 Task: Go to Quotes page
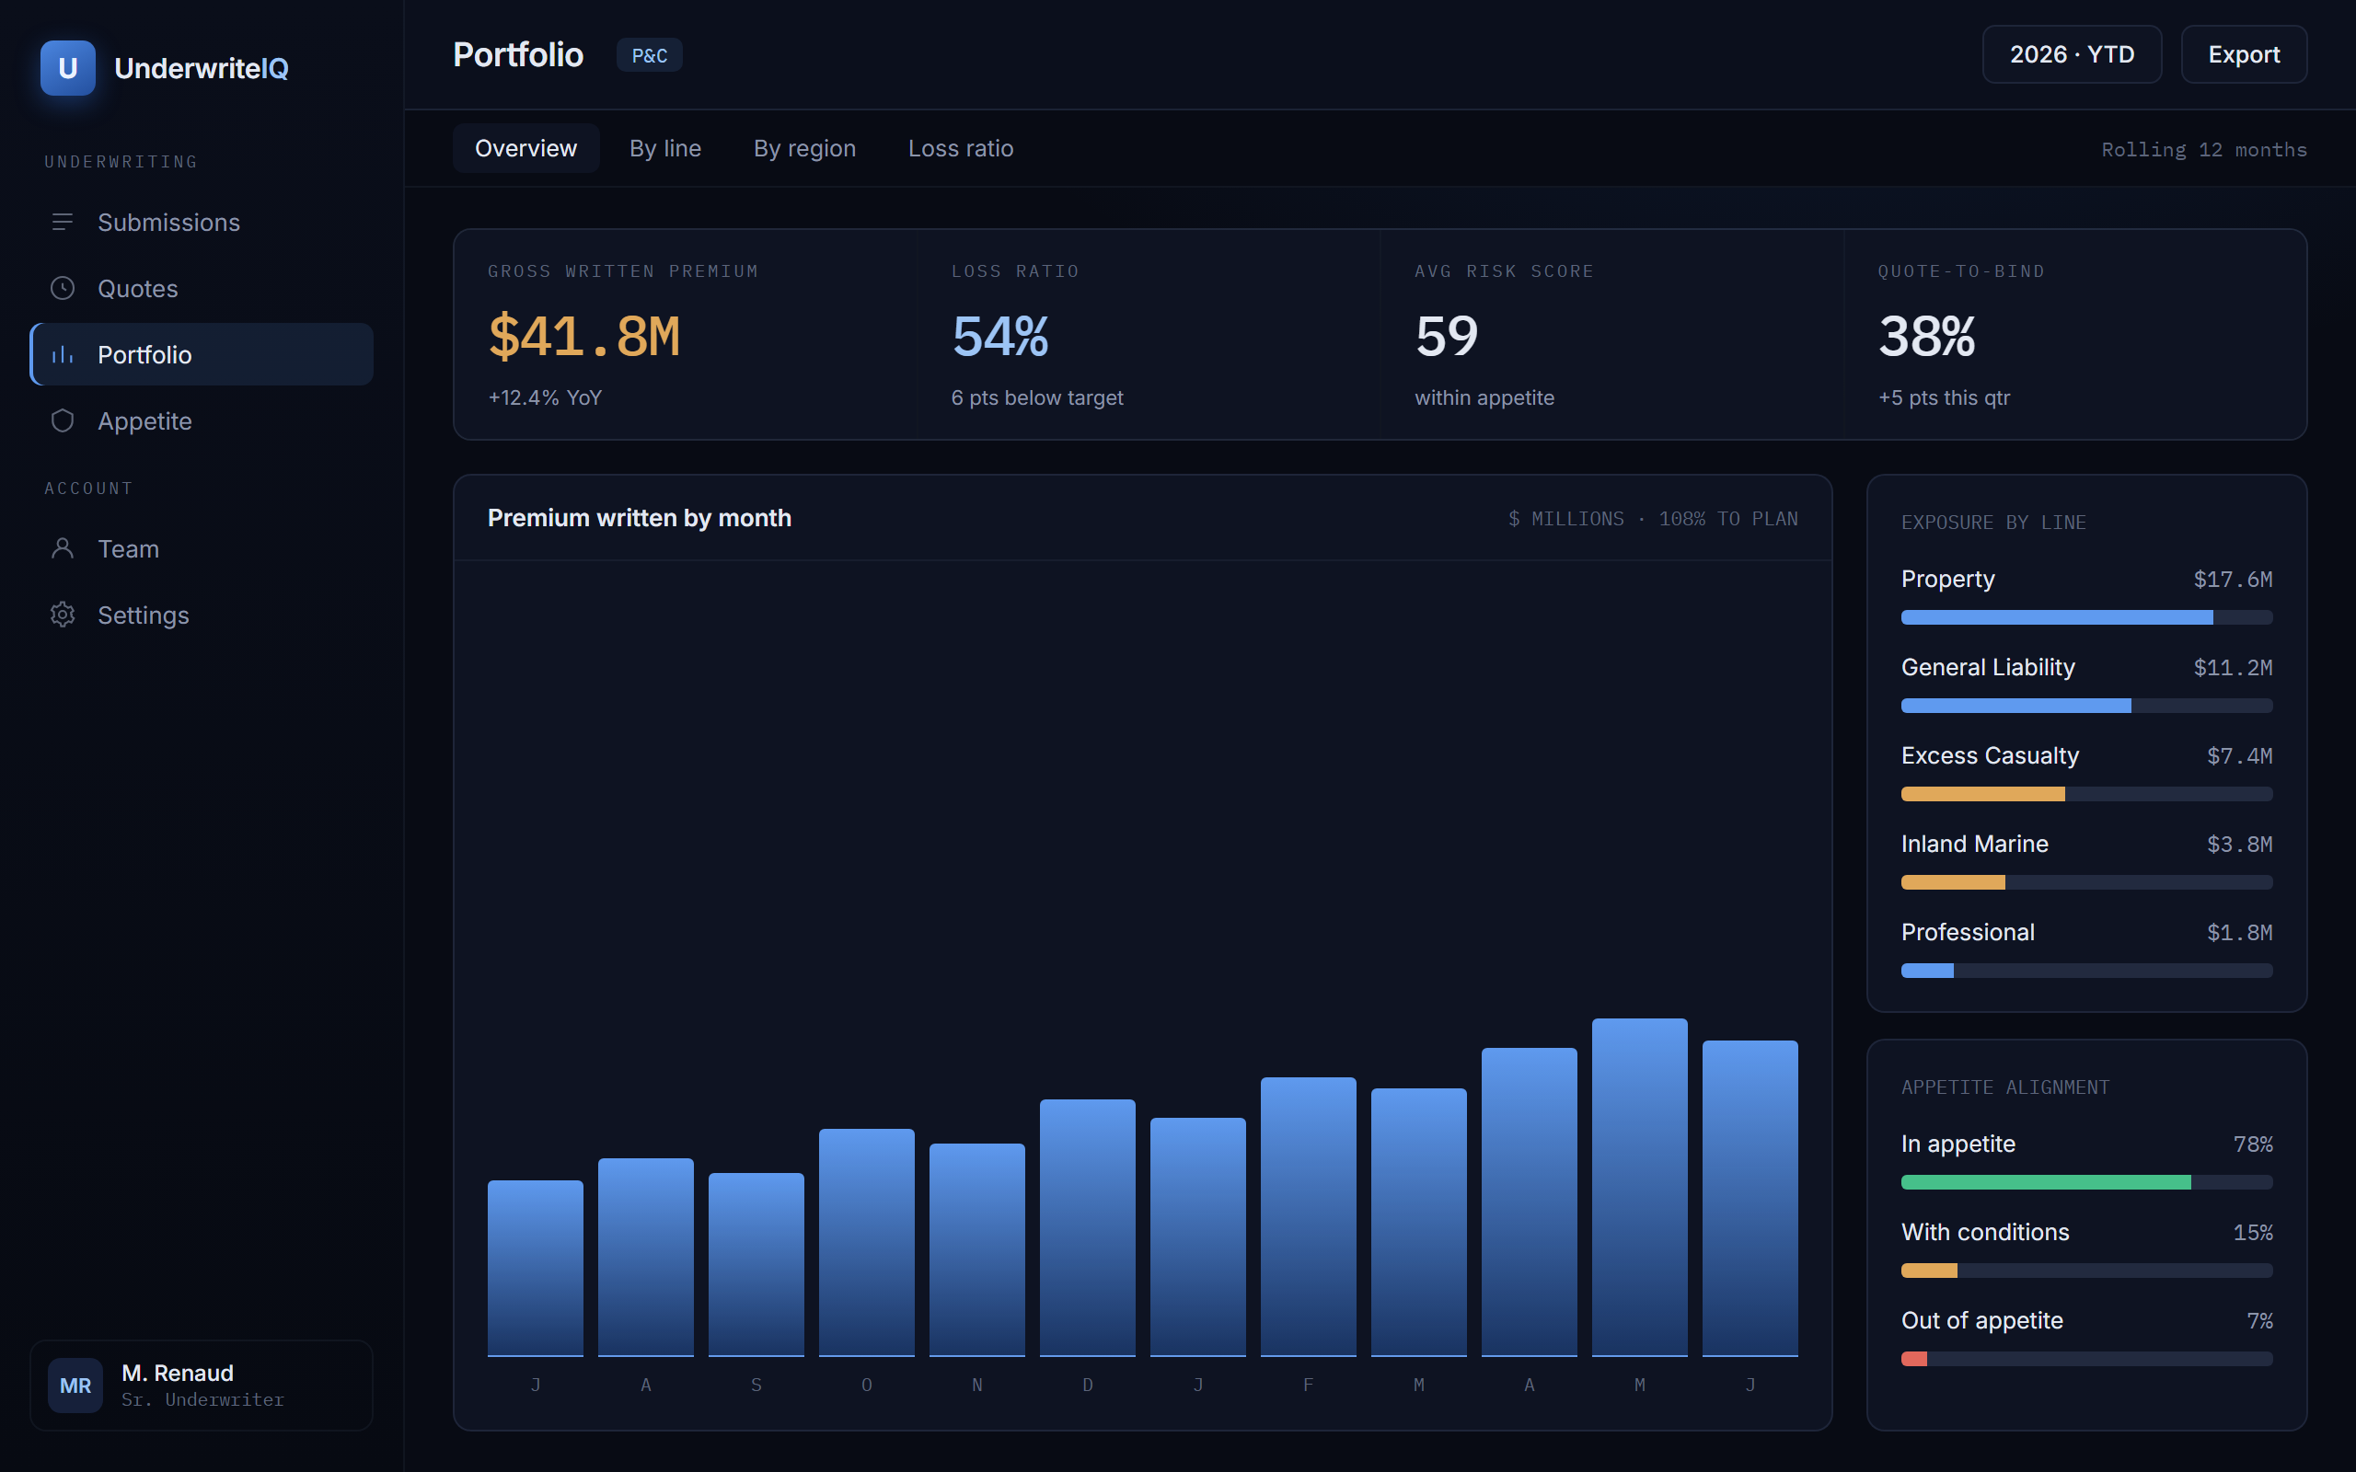point(202,288)
